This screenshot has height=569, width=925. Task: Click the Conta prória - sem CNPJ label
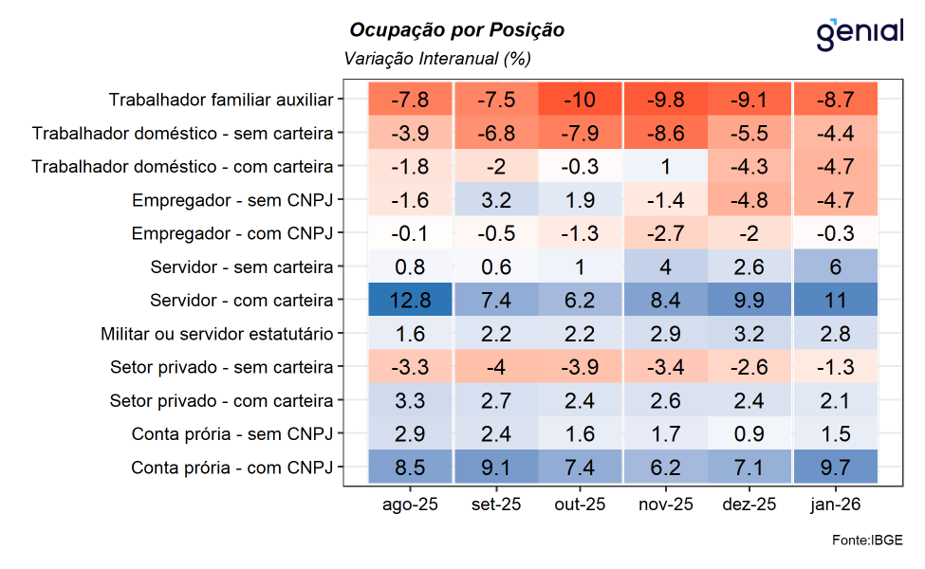pyautogui.click(x=232, y=434)
